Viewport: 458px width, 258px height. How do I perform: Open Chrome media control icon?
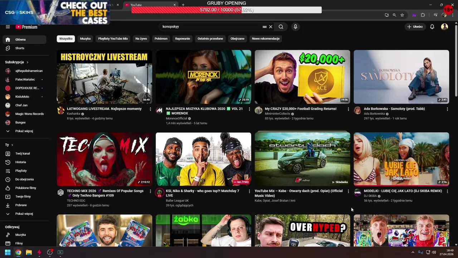[x=435, y=15]
